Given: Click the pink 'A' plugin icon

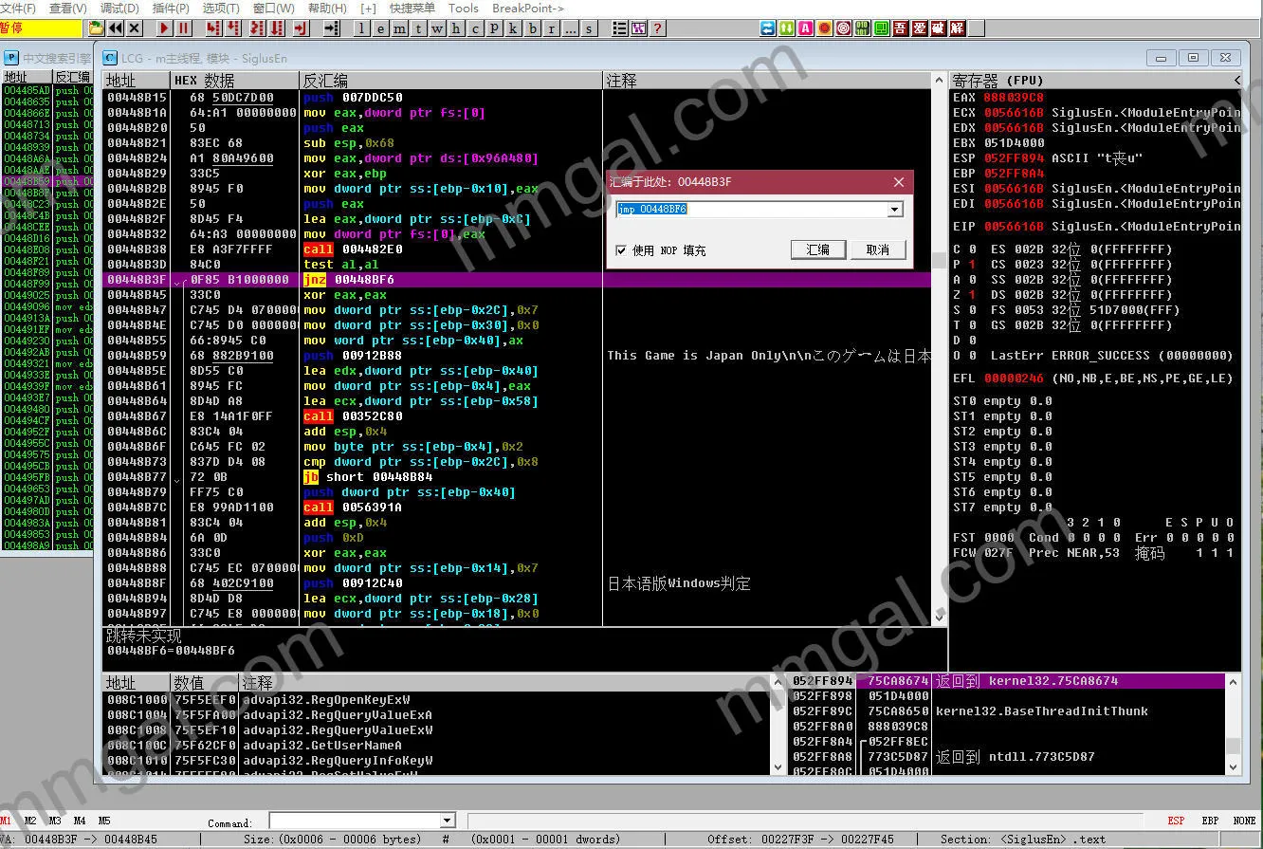Looking at the screenshot, I should 806,28.
